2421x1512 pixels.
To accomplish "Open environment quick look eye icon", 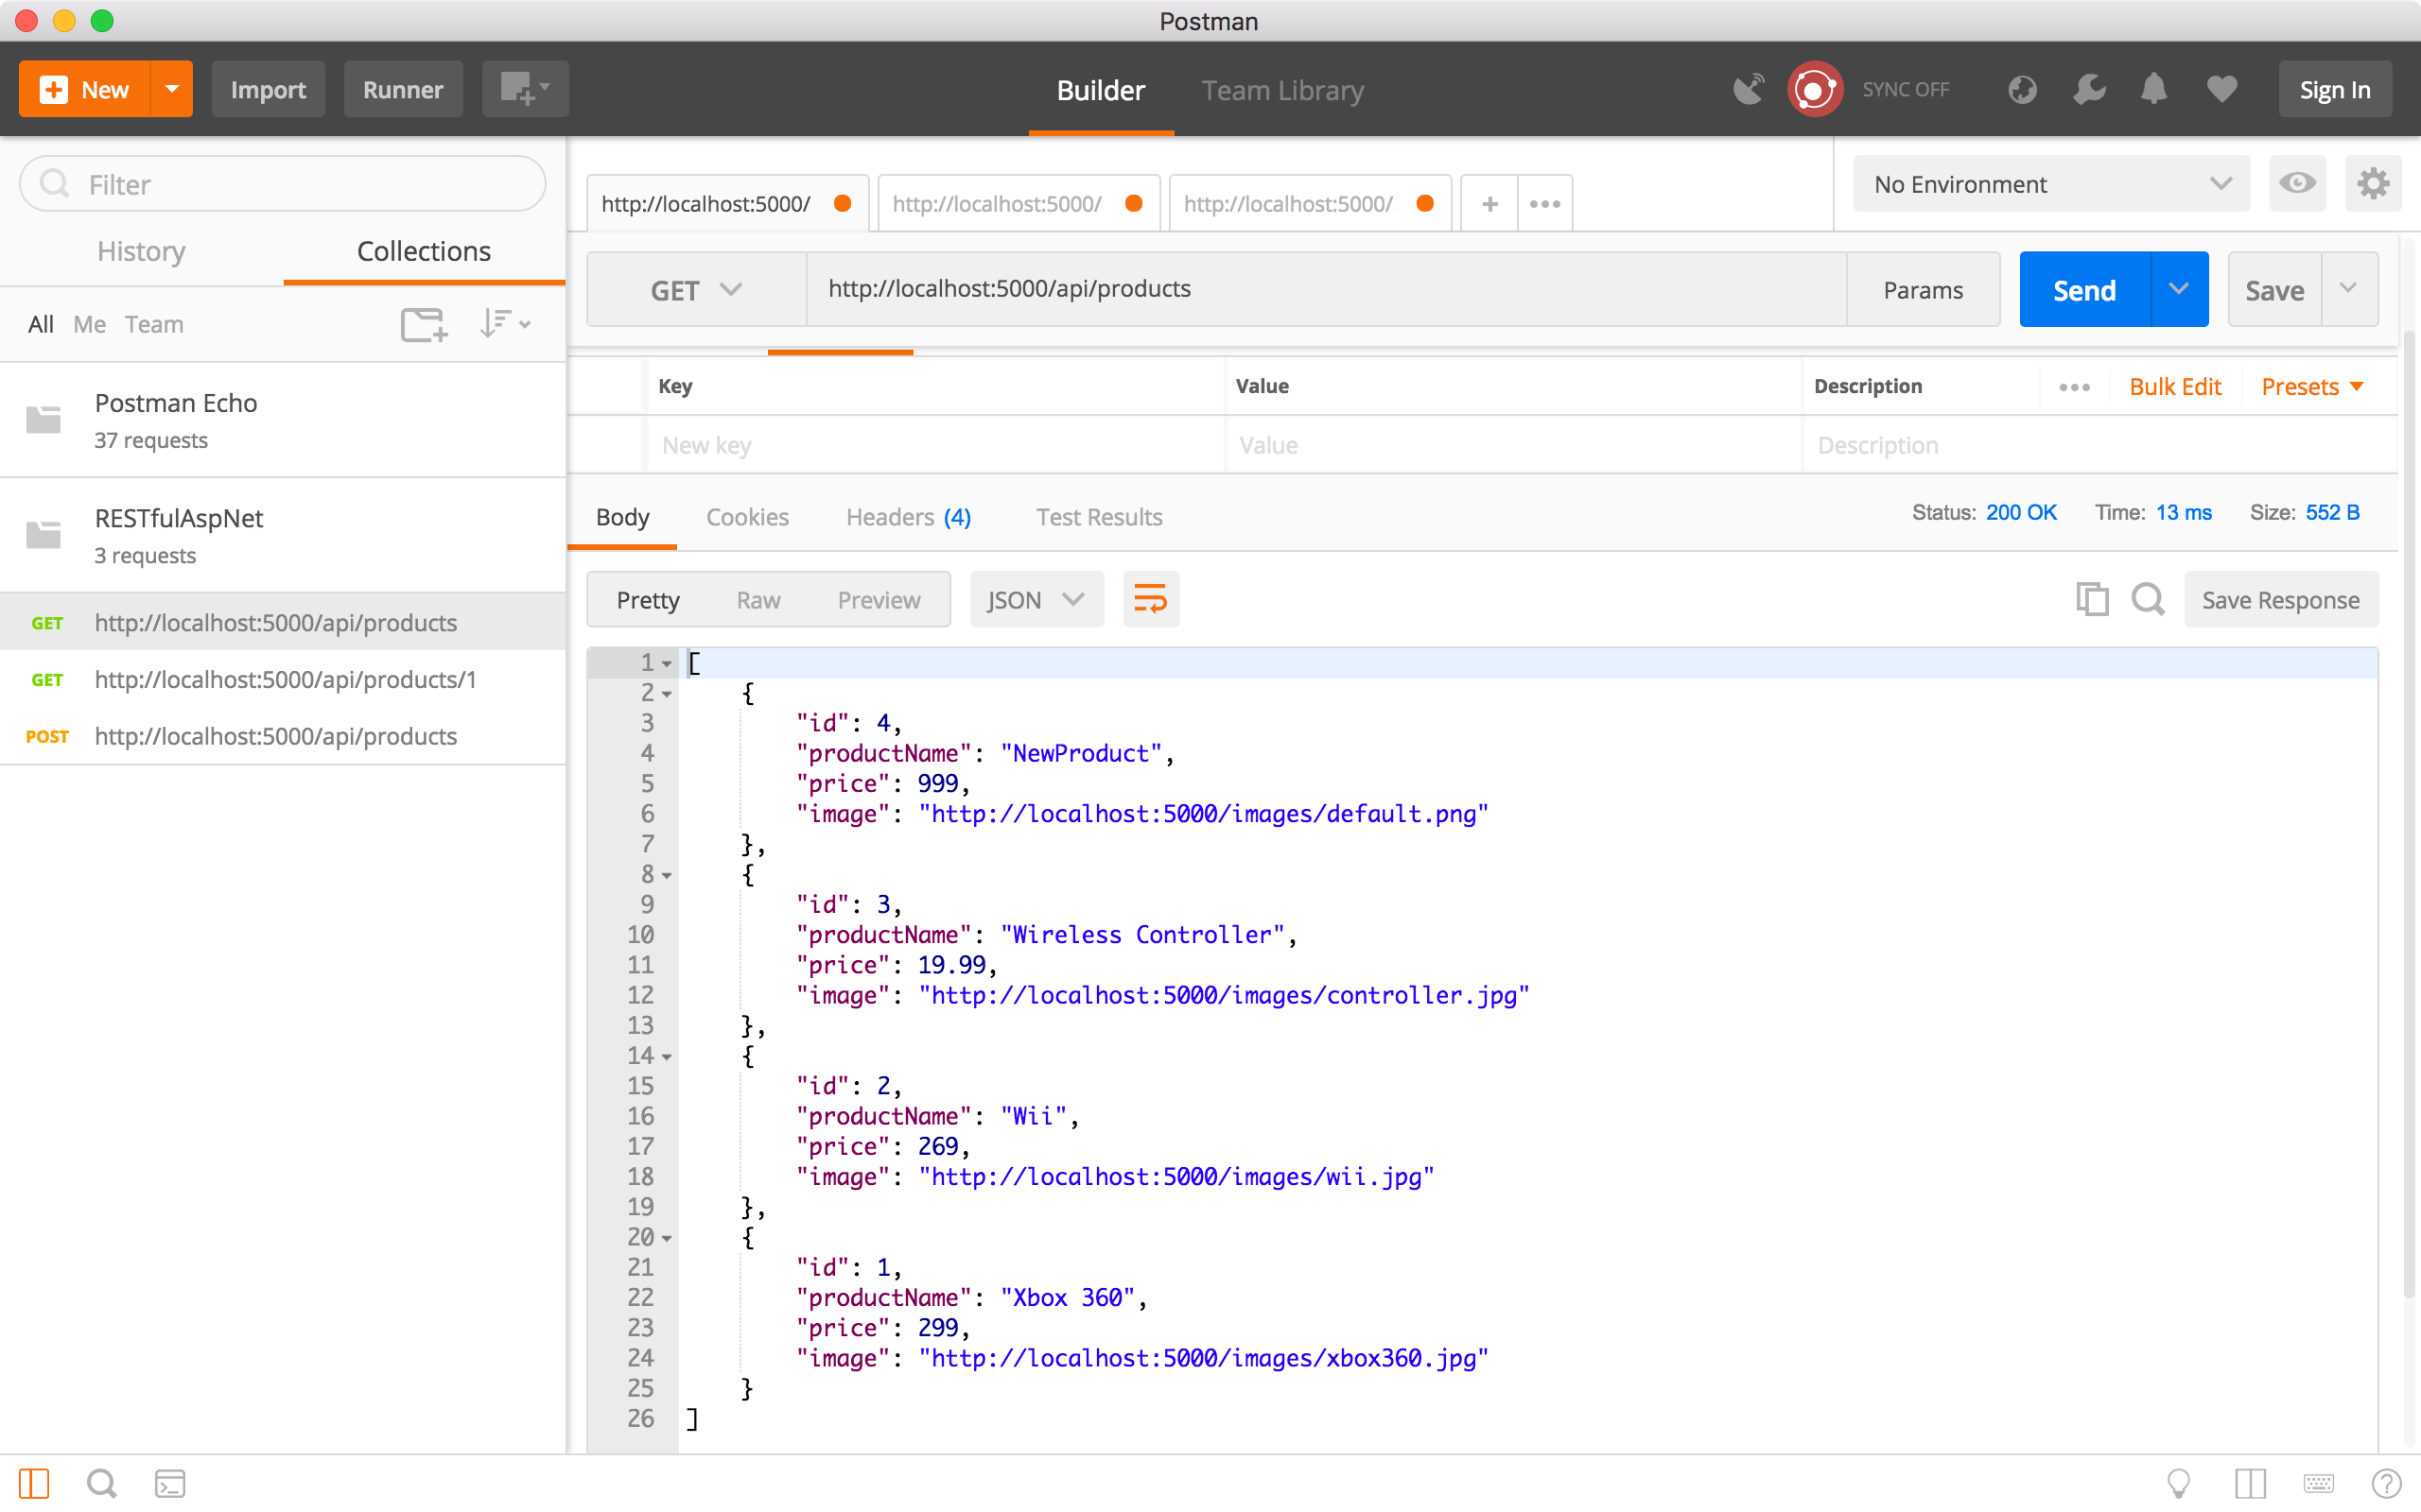I will [2297, 183].
